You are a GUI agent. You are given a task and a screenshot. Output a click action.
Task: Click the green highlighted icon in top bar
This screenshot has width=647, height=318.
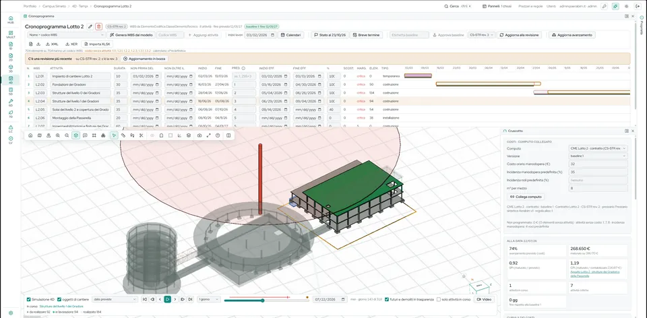point(615,6)
